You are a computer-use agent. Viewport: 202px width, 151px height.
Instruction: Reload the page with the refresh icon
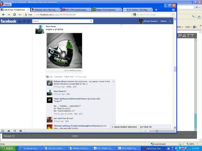15,14
